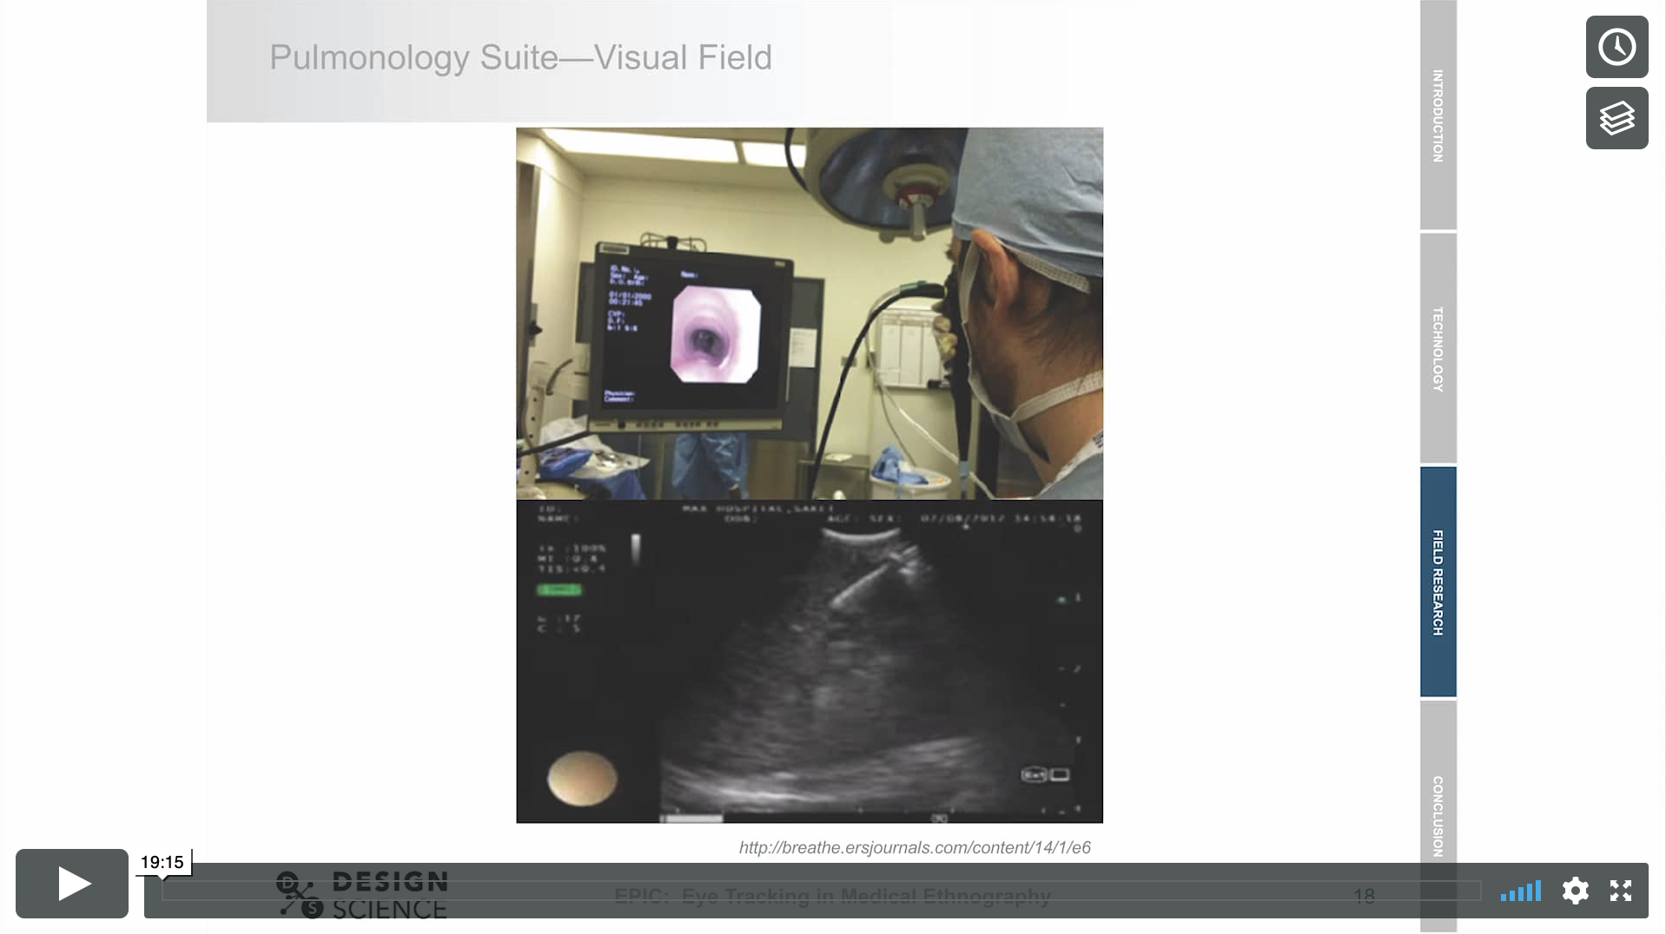Open the video settings gear
1666x934 pixels.
1575,891
